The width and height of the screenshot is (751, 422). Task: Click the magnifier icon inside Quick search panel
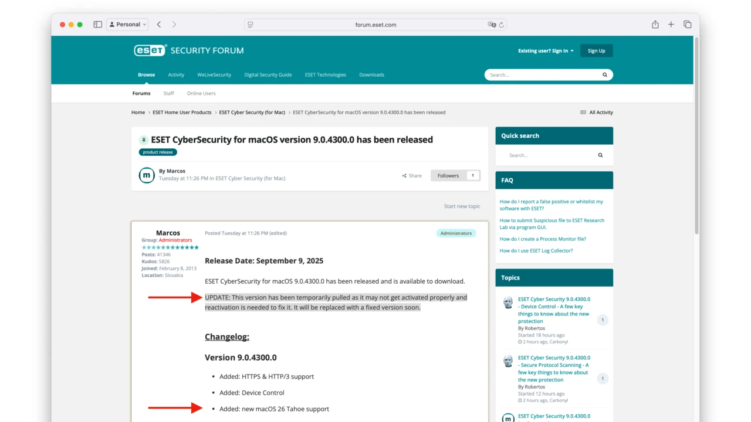600,155
